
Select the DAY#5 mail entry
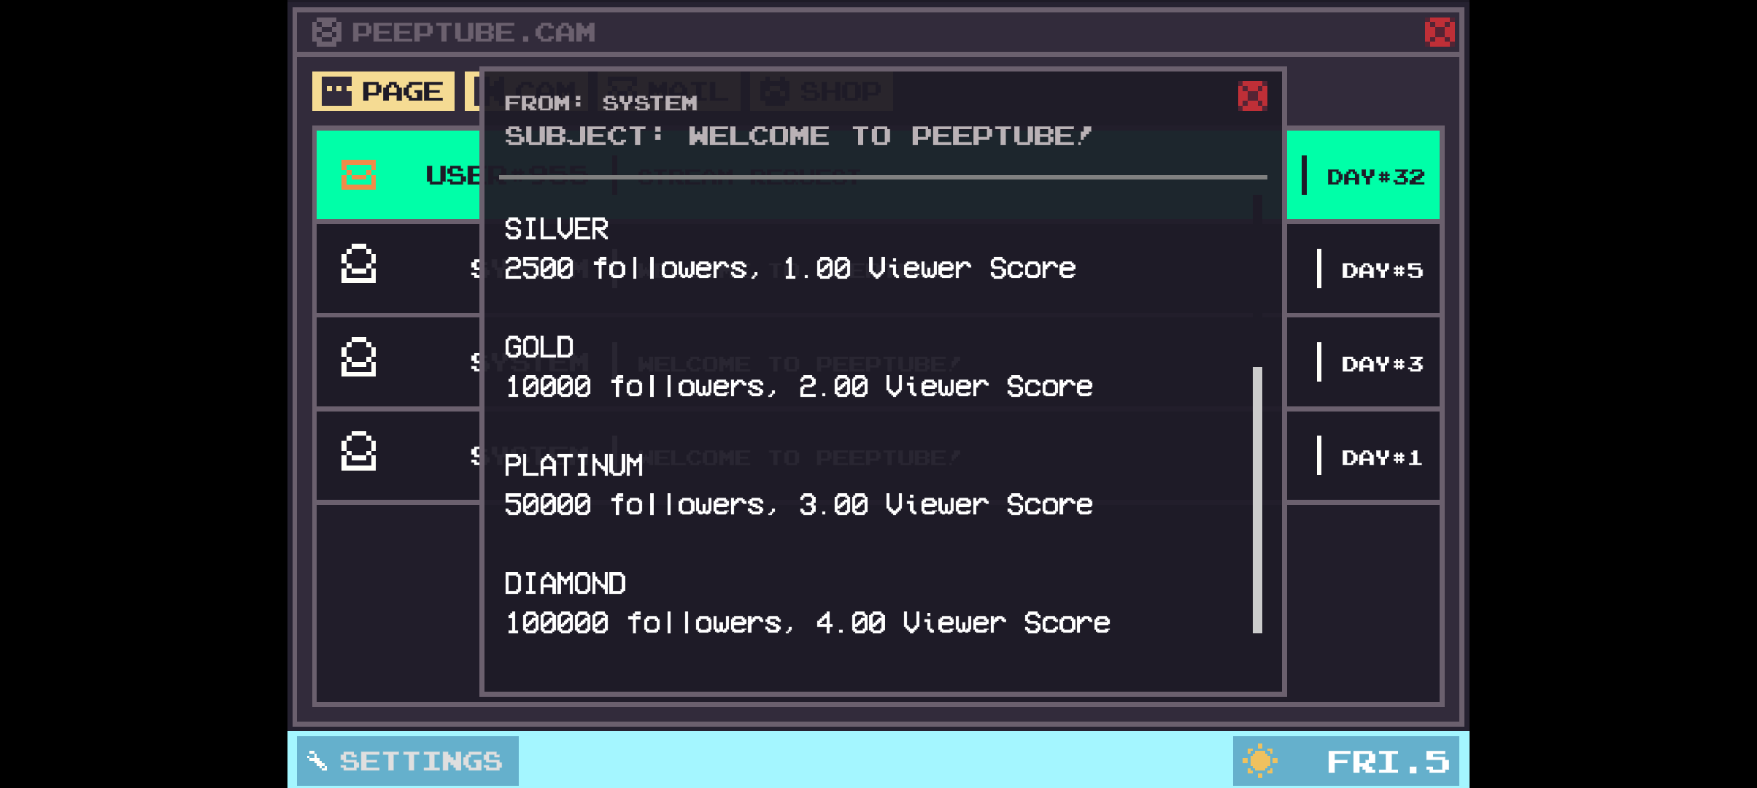point(1381,270)
